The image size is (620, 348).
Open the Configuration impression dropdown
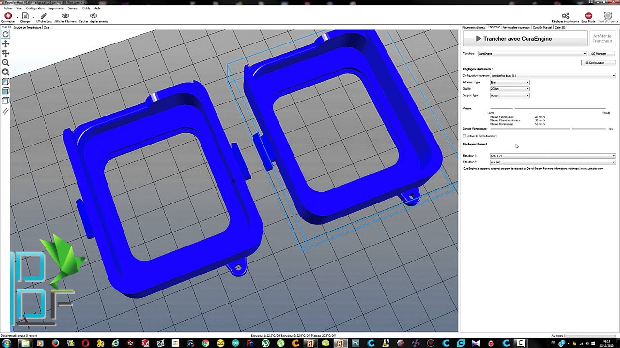pos(553,76)
